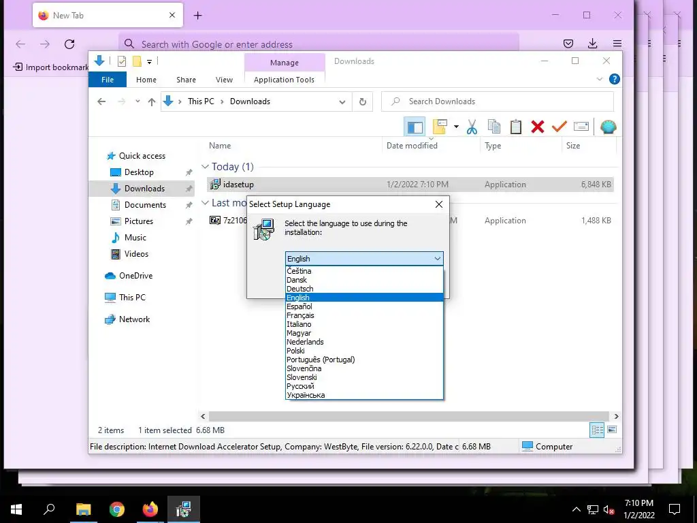
Task: Open the View ribbon tab
Action: coord(224,80)
